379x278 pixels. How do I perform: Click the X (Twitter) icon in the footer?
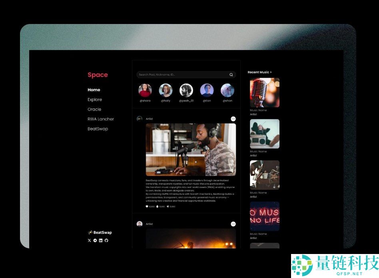click(89, 240)
